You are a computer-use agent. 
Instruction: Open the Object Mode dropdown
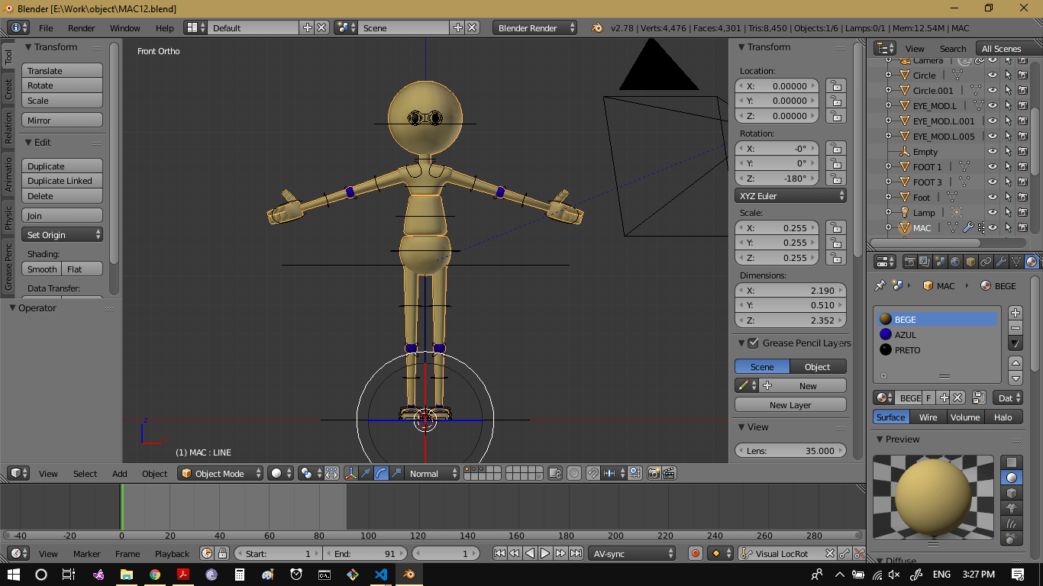tap(220, 474)
